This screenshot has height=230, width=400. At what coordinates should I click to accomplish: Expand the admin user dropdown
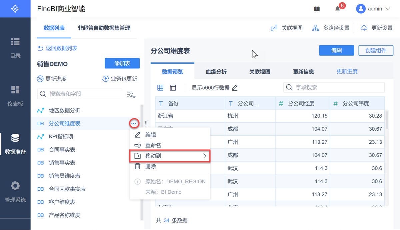click(388, 9)
